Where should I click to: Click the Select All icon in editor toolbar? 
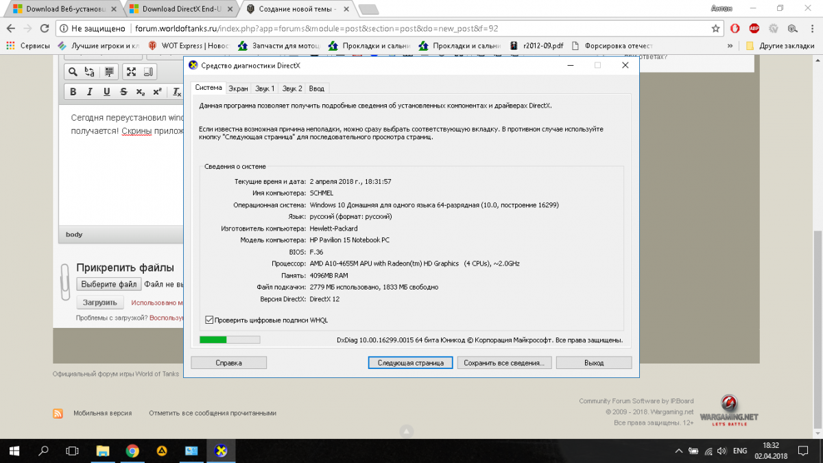[110, 72]
